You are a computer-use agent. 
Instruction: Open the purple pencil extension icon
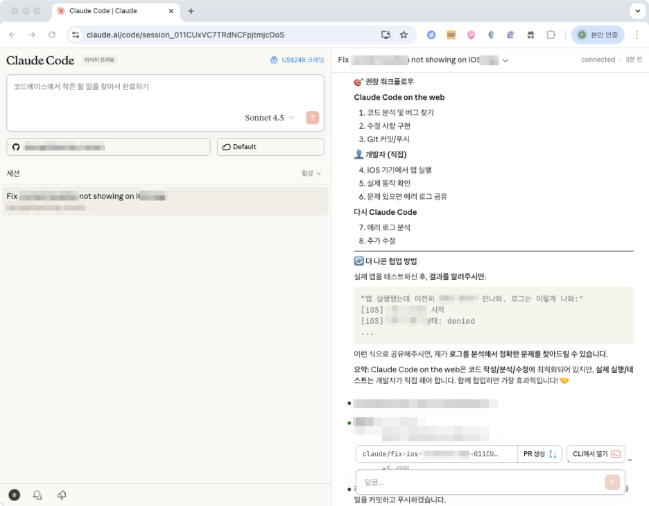[x=511, y=35]
